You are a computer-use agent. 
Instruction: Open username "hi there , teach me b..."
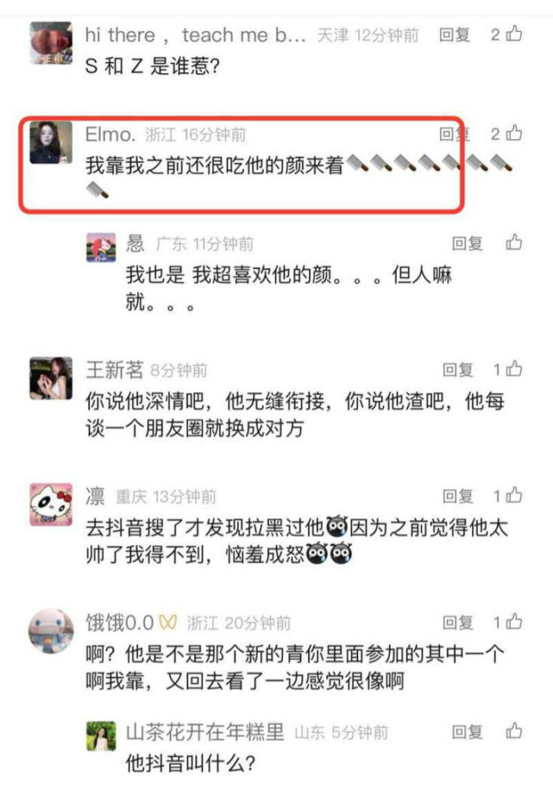pos(196,35)
